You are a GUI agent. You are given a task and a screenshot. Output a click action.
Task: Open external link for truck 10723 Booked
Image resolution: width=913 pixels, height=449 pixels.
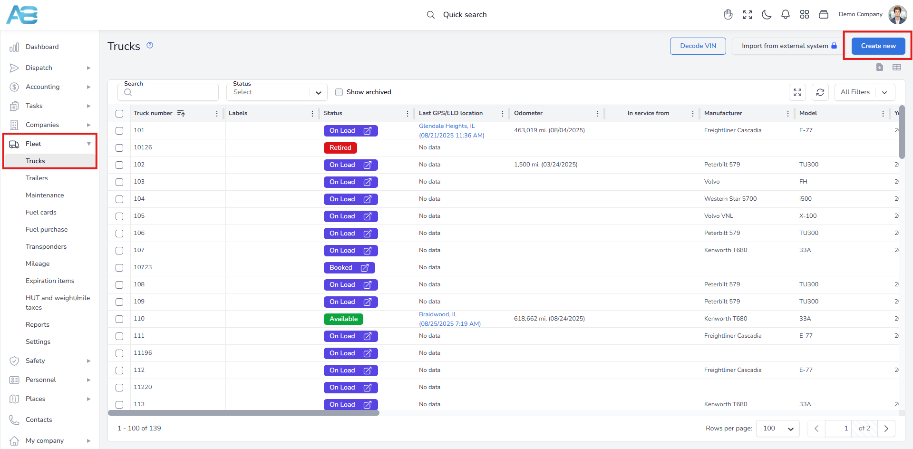(365, 268)
